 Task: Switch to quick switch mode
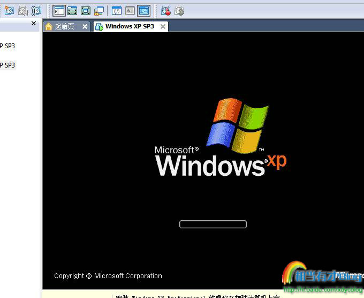click(72, 11)
